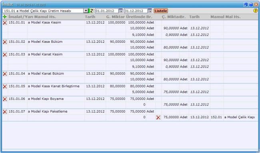Screen dimensions: 260x153
Task: Delete the 151.01.01 Kasa Kesim row
Action: (x=5, y=23)
